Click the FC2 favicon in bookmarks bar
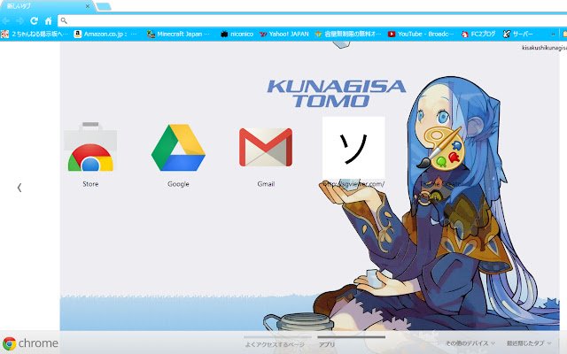 [464, 35]
